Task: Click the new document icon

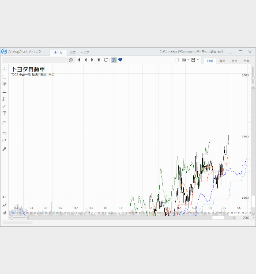Action: (x=177, y=60)
